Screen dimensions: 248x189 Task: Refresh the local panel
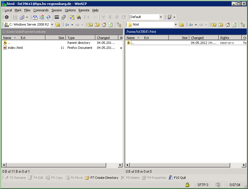[110, 25]
